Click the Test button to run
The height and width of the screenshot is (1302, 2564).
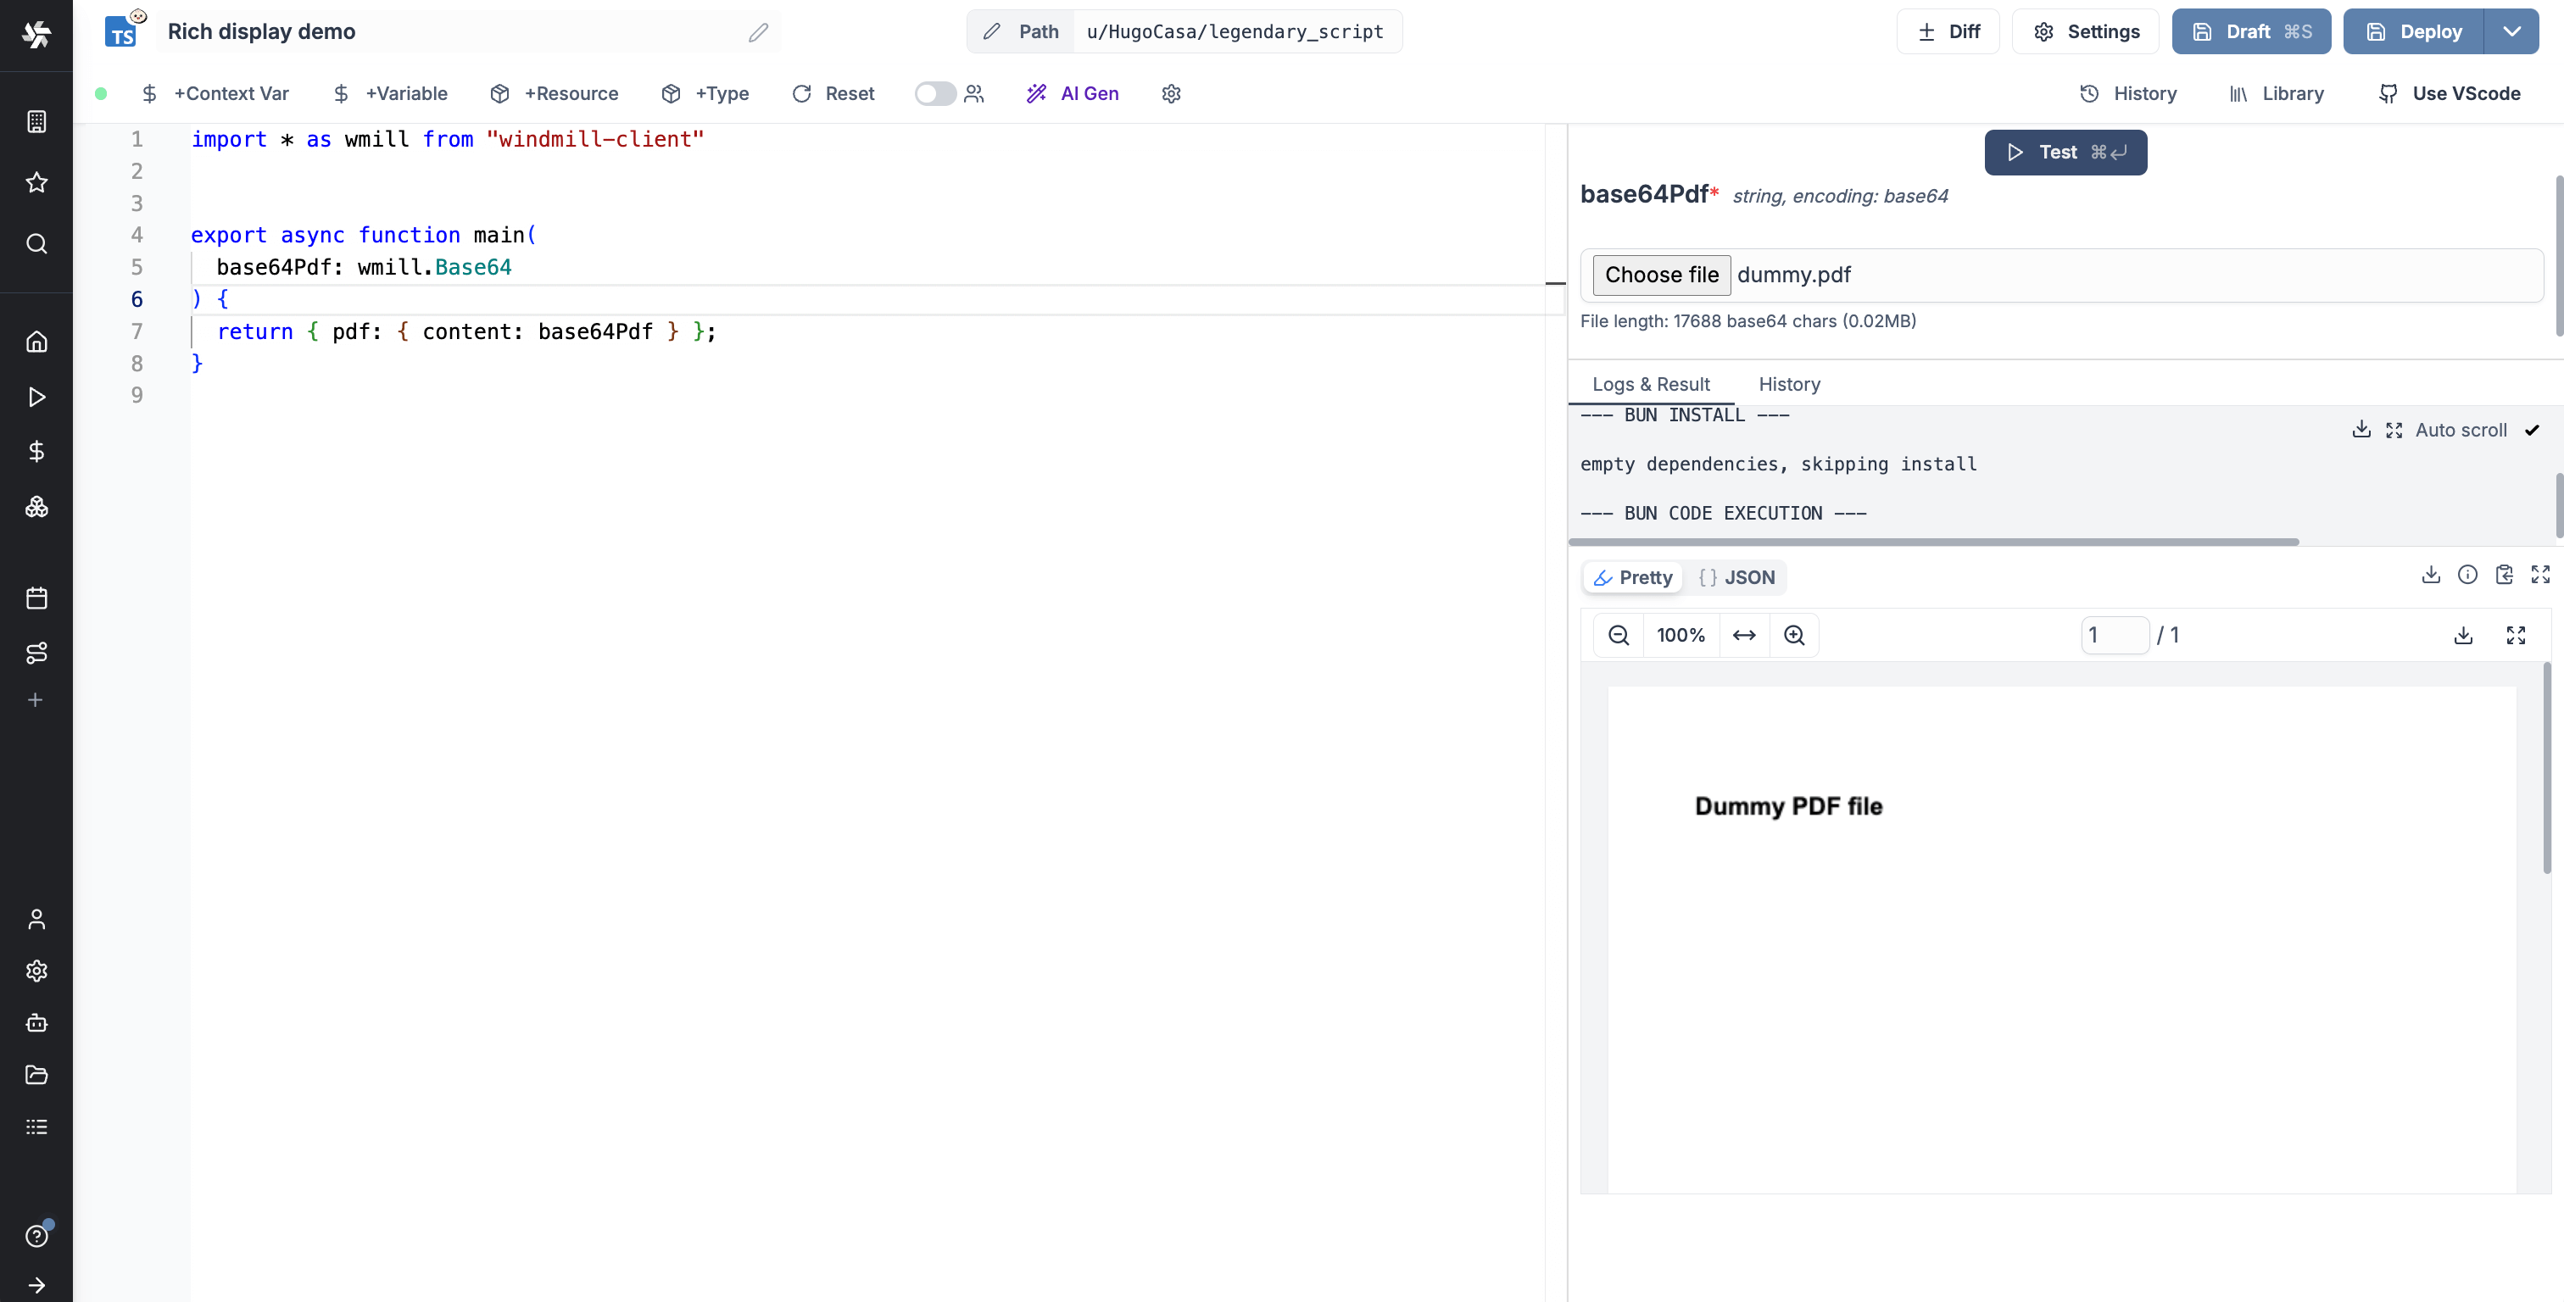(2064, 151)
